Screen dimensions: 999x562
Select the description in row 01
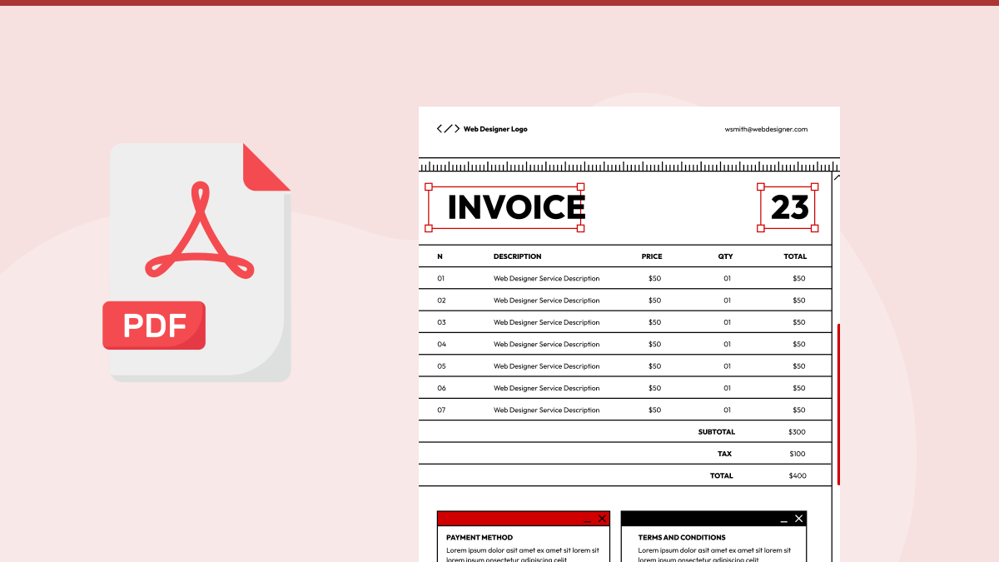pos(546,278)
